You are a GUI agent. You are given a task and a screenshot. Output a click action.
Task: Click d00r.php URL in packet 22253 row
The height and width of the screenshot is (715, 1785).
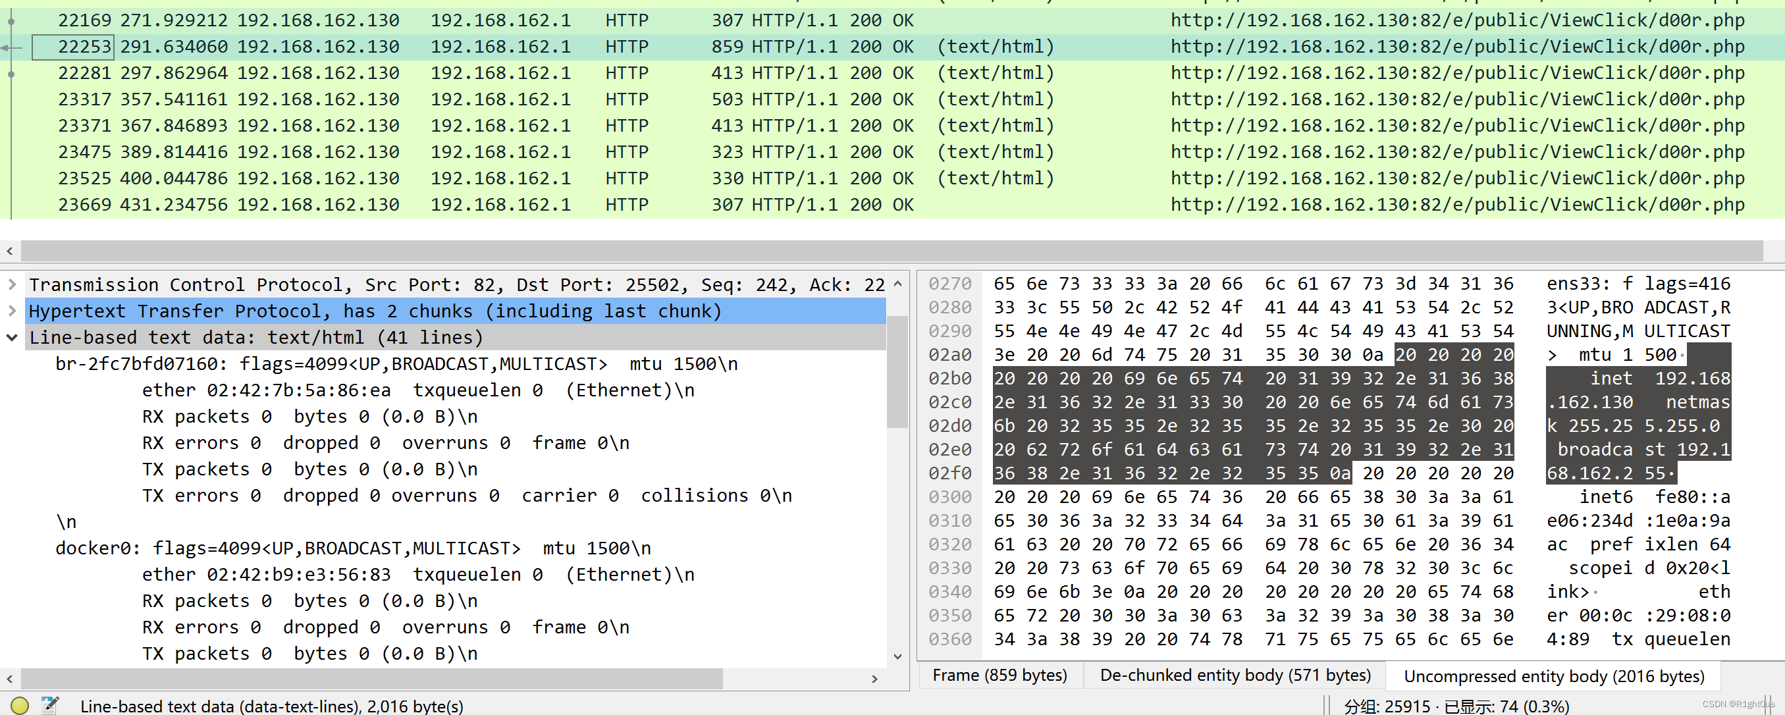tap(1457, 47)
